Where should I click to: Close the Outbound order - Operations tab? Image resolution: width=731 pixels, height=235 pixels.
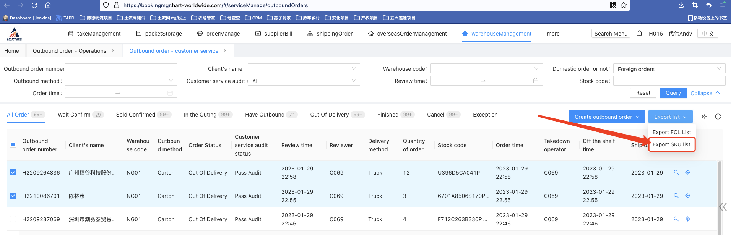point(113,50)
